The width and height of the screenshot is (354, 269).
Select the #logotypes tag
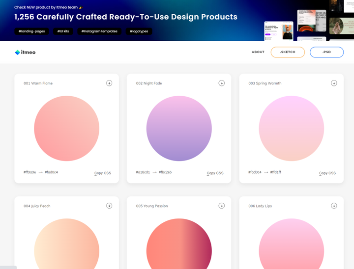point(139,31)
